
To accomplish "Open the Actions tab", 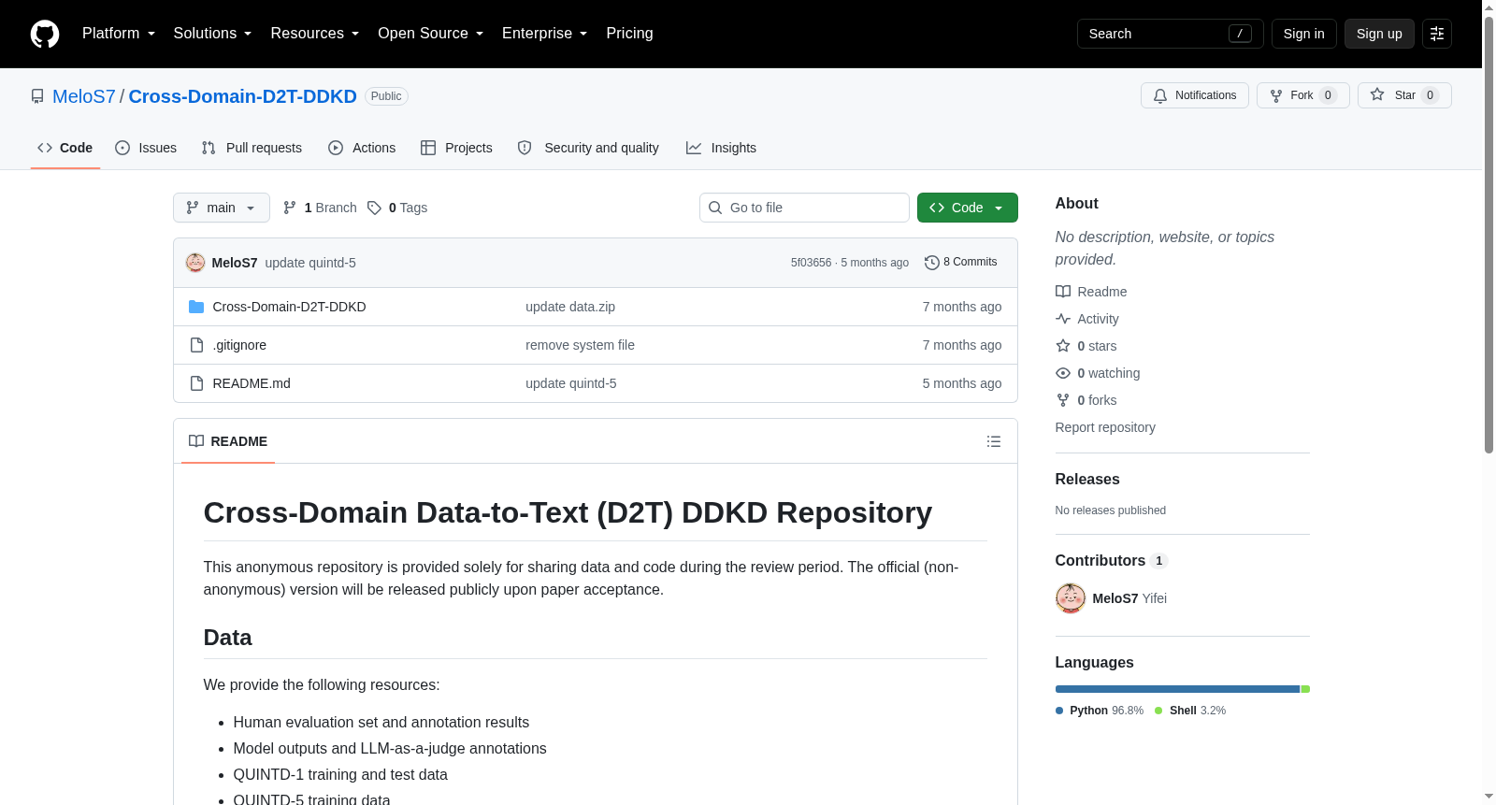I will point(362,148).
